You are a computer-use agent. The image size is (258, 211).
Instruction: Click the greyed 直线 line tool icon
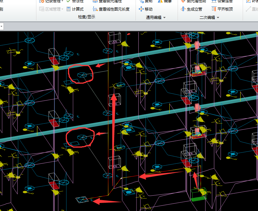(x=248, y=9)
